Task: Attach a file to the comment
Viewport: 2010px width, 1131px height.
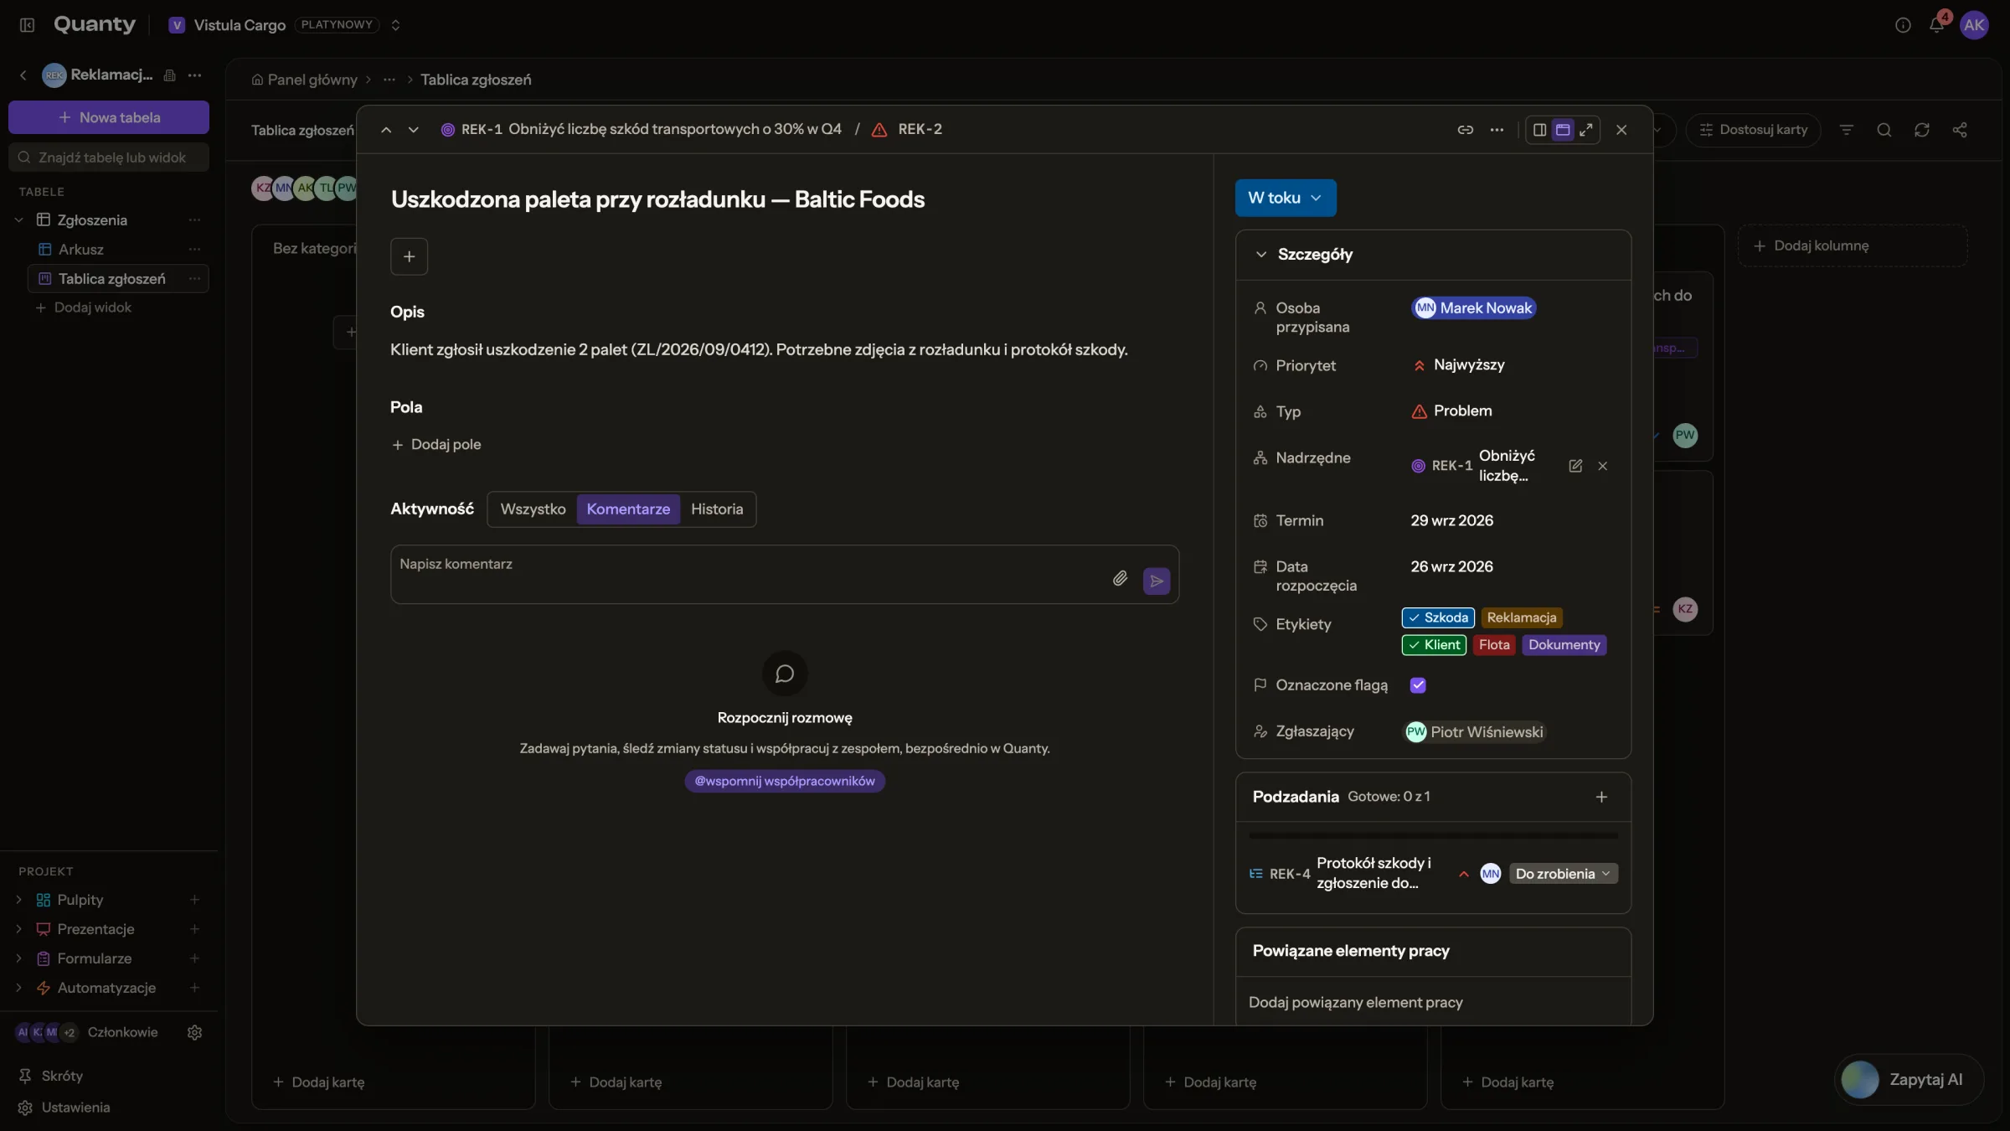Action: [x=1120, y=579]
